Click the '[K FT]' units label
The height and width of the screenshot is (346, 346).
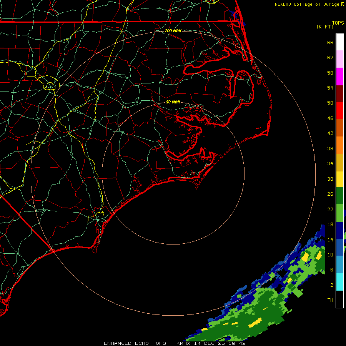tap(325, 27)
